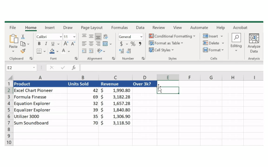Image resolution: width=268 pixels, height=167 pixels.
Task: Increase font size with larger A
Action: 66,44
